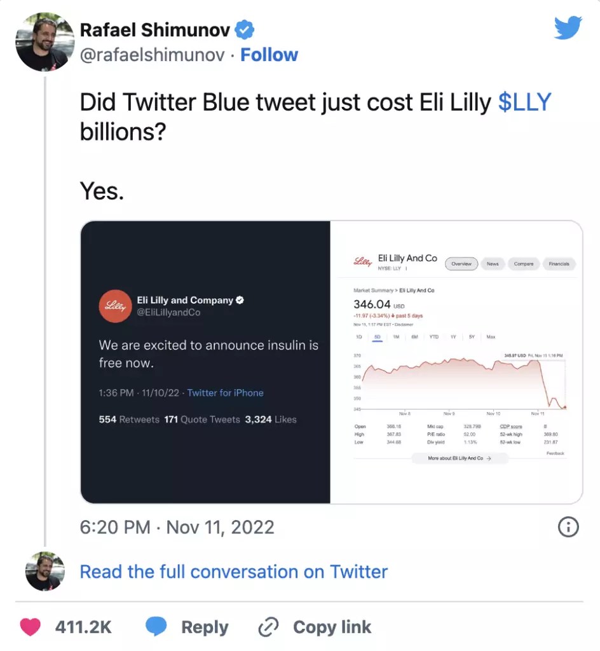This screenshot has height=651, width=600.
Task: Click the Copy link text
Action: [332, 627]
